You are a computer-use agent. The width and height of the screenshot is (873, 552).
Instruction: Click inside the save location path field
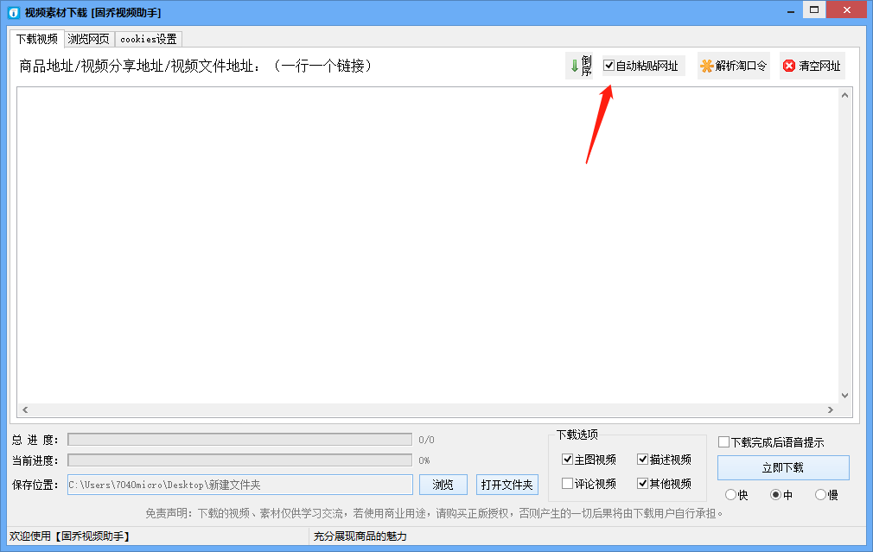[239, 485]
